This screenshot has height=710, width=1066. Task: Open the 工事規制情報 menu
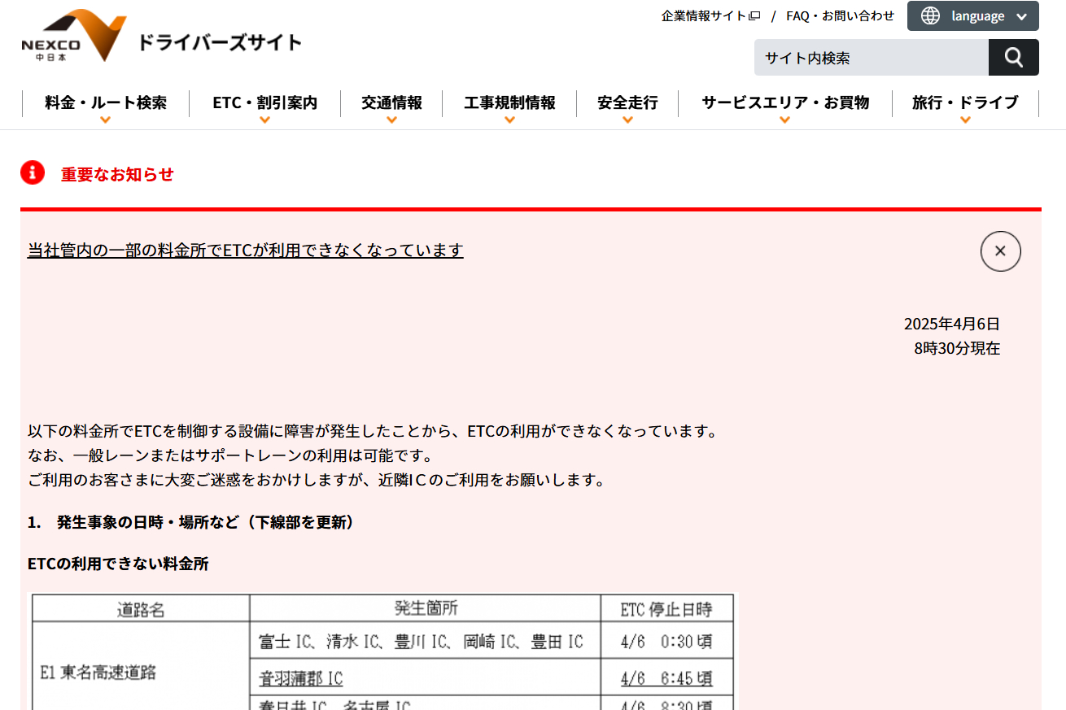click(509, 103)
